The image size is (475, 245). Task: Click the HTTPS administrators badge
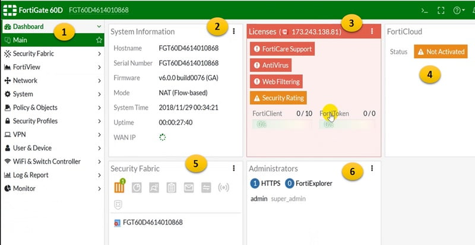[265, 183]
